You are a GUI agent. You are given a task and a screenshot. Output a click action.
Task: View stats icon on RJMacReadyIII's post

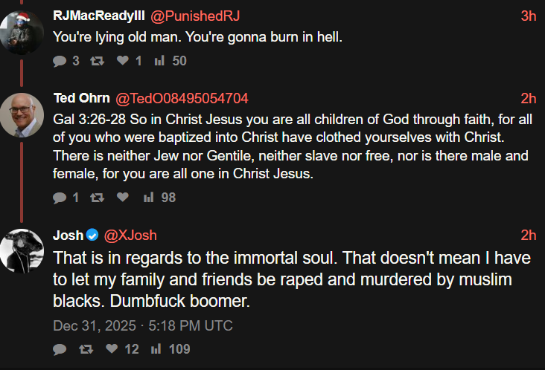[x=159, y=61]
